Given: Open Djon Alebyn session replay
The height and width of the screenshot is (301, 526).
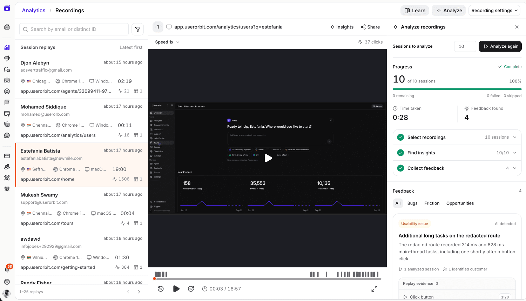Looking at the screenshot, I should tap(81, 77).
